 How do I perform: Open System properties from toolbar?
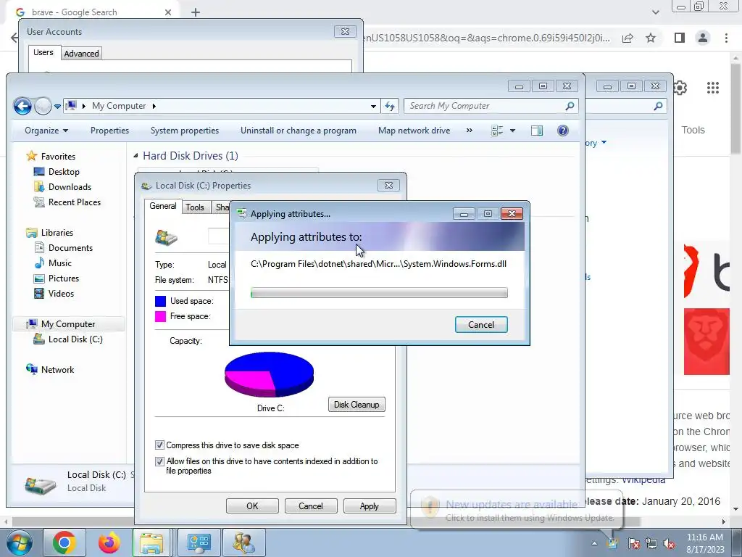coord(185,131)
